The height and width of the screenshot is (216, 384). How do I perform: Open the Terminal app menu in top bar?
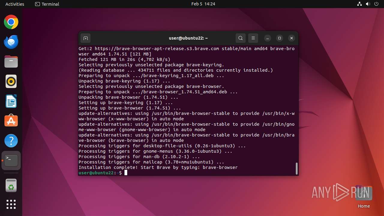click(x=47, y=4)
